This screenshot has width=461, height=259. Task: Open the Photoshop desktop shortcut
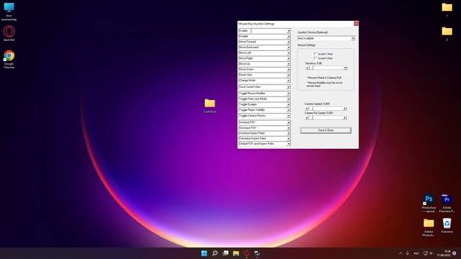(x=429, y=203)
